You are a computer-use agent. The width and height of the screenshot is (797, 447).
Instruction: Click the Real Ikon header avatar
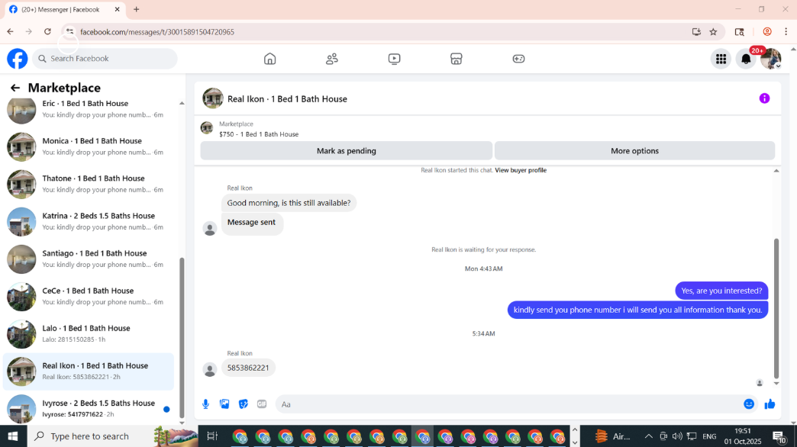click(213, 98)
